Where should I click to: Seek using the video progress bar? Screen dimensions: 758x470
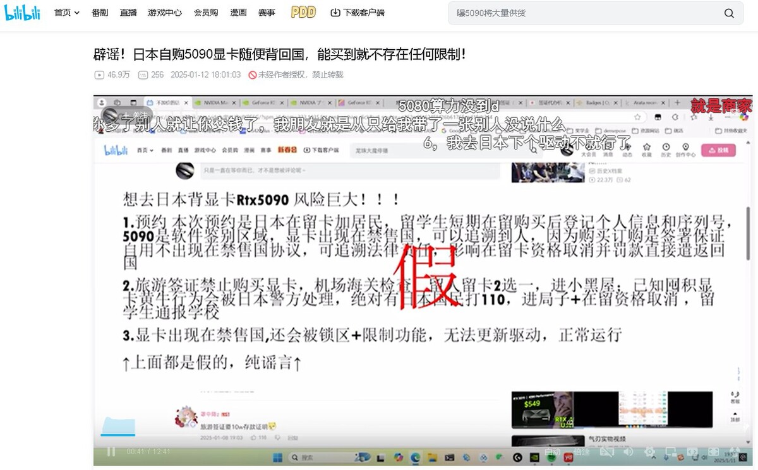click(x=423, y=435)
